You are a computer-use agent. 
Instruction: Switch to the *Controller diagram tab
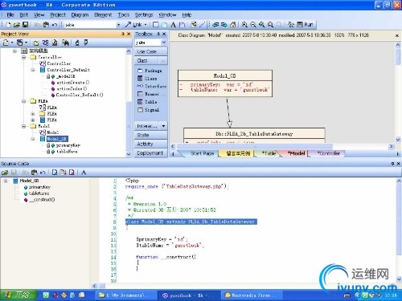(x=328, y=153)
